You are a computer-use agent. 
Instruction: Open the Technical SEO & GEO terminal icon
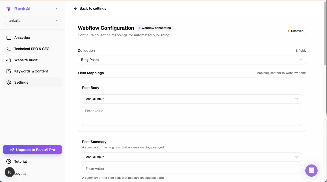[8, 49]
